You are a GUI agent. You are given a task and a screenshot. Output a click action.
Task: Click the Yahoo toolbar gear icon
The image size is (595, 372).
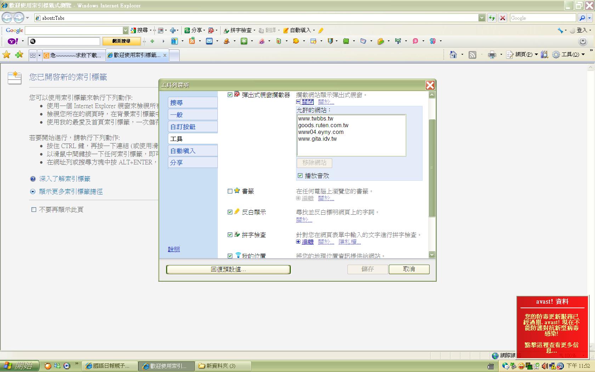(x=583, y=41)
